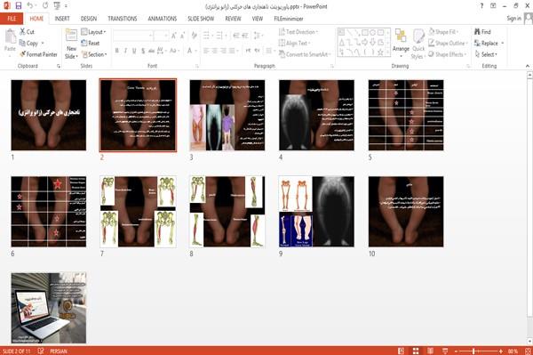This screenshot has width=533, height=355.
Task: Click the Redo icon in quick access toolbar
Action: pyautogui.click(x=45, y=6)
